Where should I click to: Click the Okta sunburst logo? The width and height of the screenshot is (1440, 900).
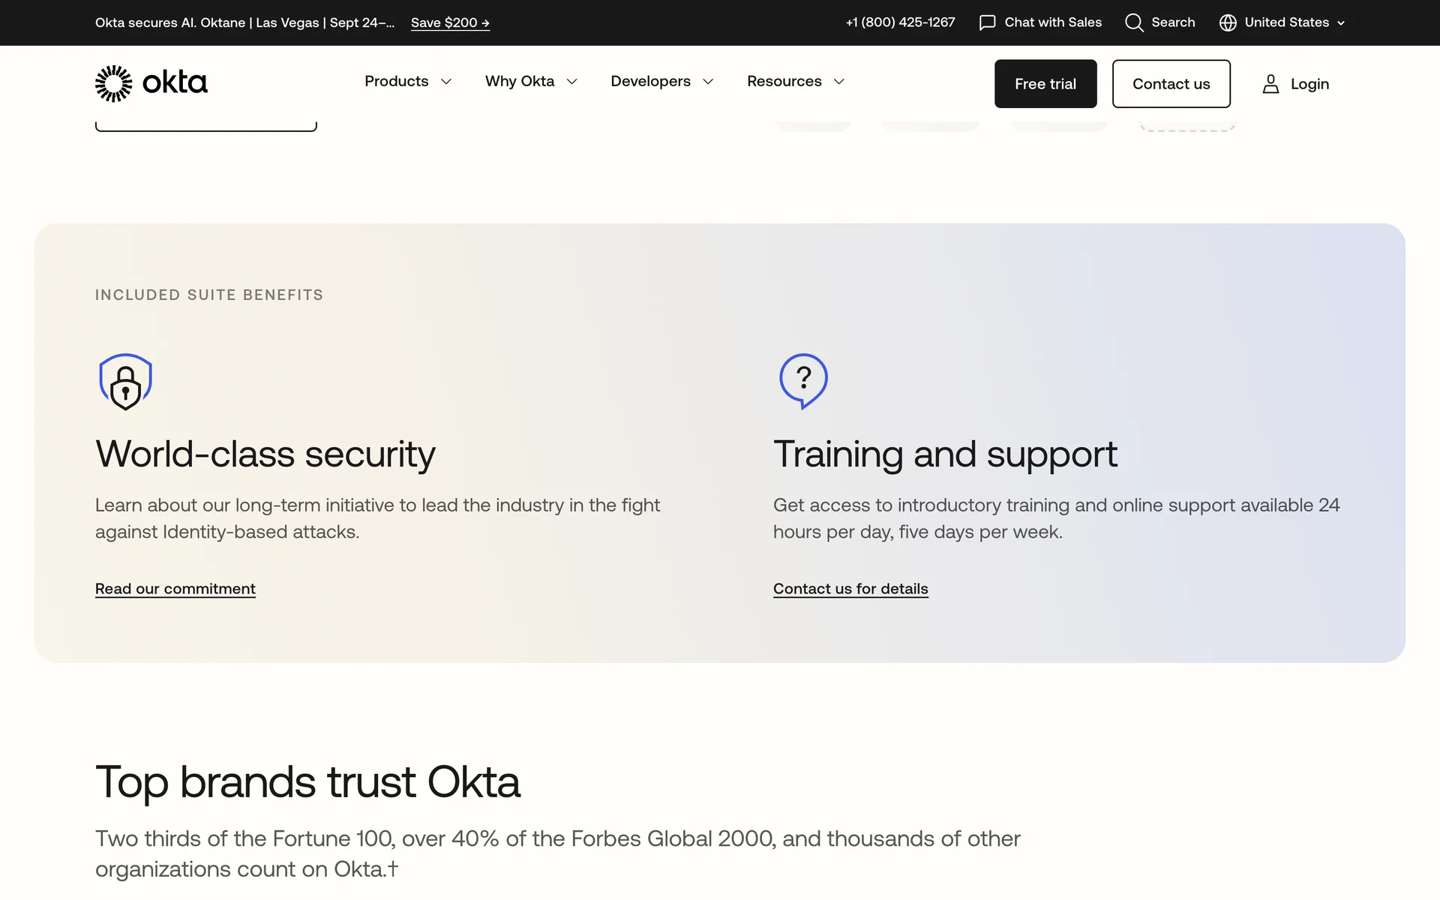point(114,83)
